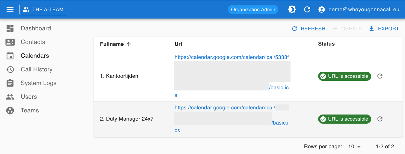405x154 pixels.
Task: Open the Teams page
Action: (x=30, y=111)
